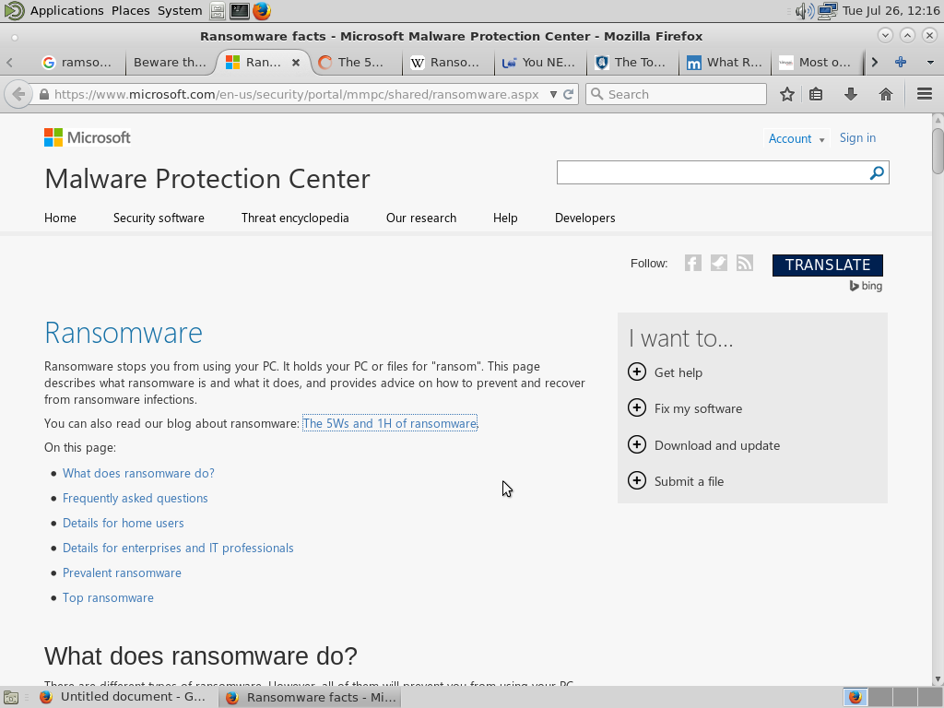Switch to the You NE... tab
Viewport: 944px width, 708px height.
pos(540,62)
